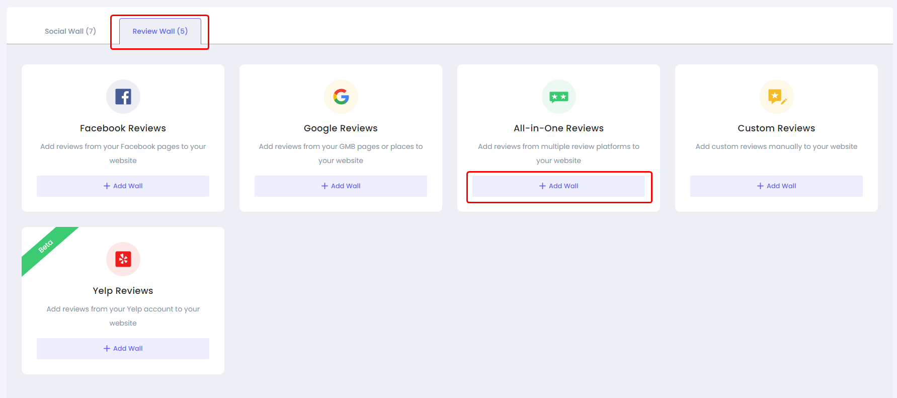This screenshot has width=897, height=398.
Task: Add Wall for Google Reviews
Action: 341,186
